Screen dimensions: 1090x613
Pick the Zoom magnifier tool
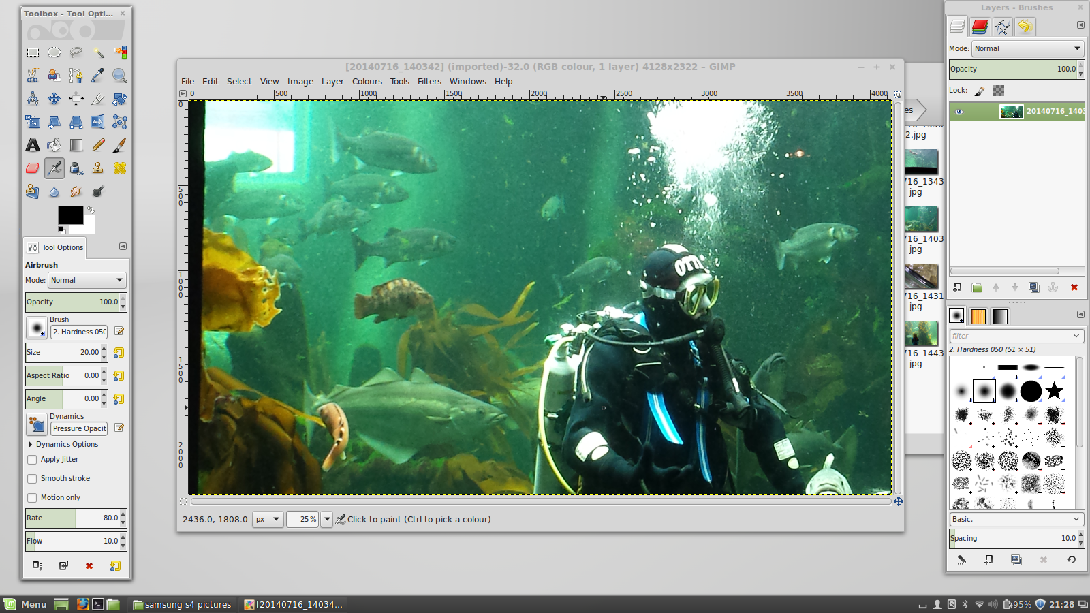(x=120, y=76)
